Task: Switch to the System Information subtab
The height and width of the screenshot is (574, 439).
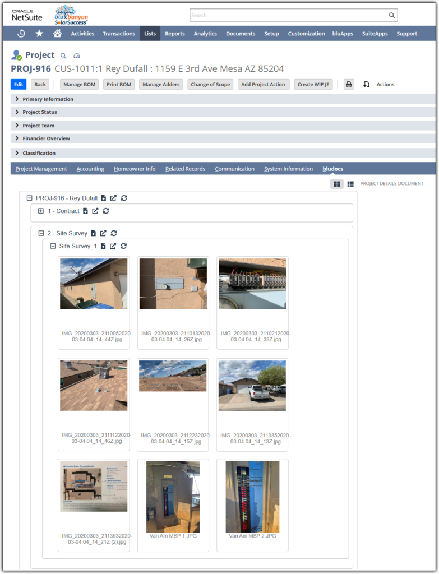Action: (289, 169)
